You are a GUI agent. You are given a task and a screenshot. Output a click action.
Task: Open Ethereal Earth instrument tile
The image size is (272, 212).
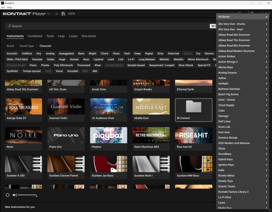pos(194,86)
